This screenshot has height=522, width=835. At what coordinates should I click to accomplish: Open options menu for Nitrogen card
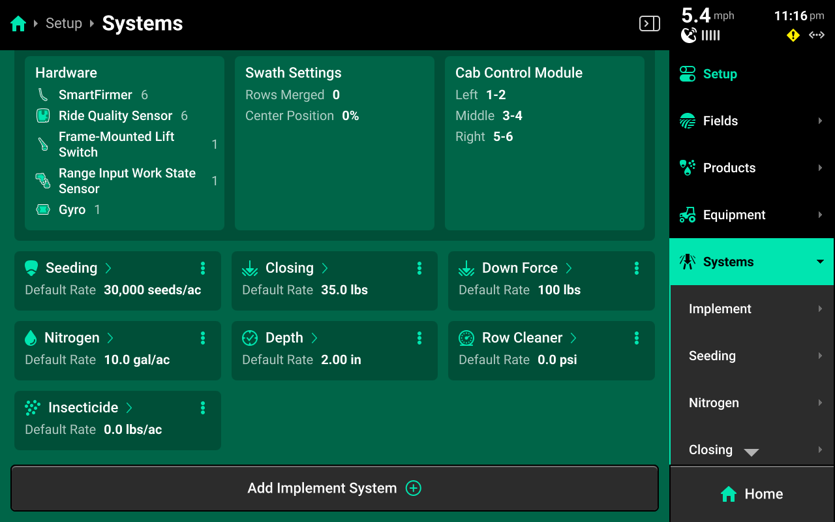pyautogui.click(x=203, y=338)
